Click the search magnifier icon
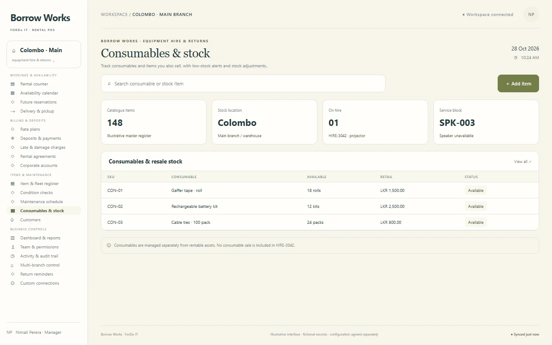 pyautogui.click(x=109, y=84)
